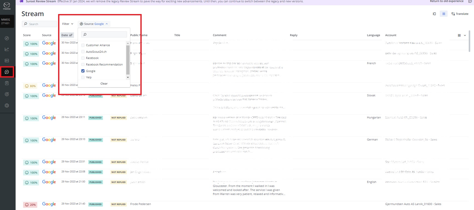Check the Yelp checkbox
This screenshot has width=474, height=210.
tap(83, 77)
